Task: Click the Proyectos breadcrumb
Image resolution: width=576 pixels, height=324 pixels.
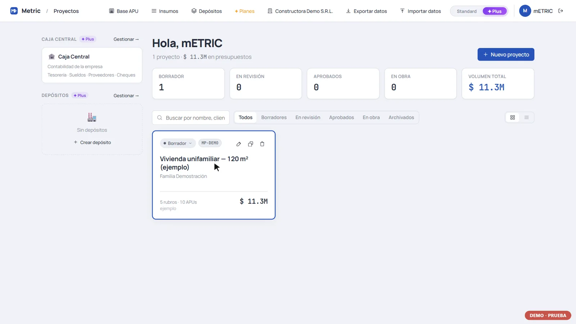Action: click(x=66, y=11)
